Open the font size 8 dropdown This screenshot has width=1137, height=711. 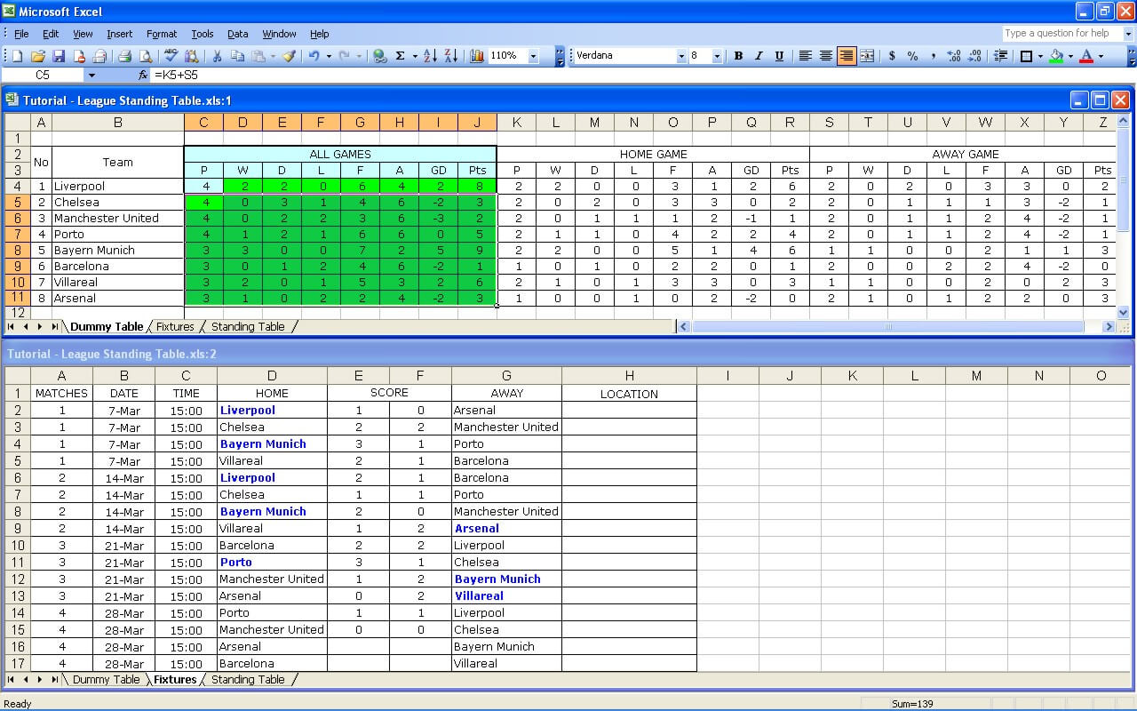click(x=717, y=55)
